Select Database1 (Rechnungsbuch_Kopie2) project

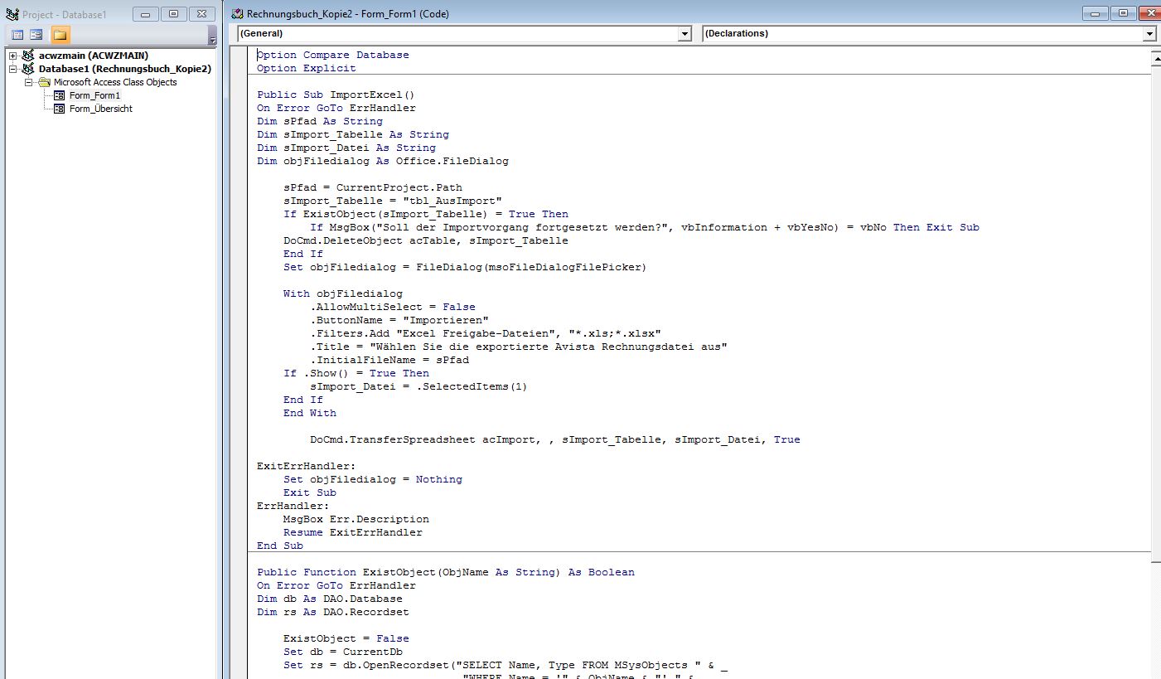(x=125, y=69)
